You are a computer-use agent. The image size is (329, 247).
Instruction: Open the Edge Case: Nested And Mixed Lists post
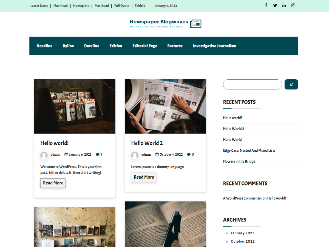tap(249, 150)
